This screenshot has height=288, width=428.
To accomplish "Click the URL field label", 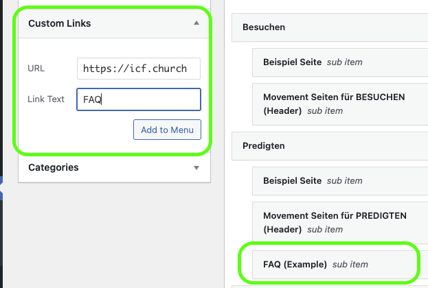I will click(36, 69).
